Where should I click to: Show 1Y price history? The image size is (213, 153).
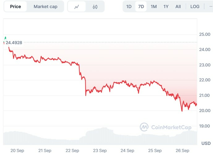166,6
